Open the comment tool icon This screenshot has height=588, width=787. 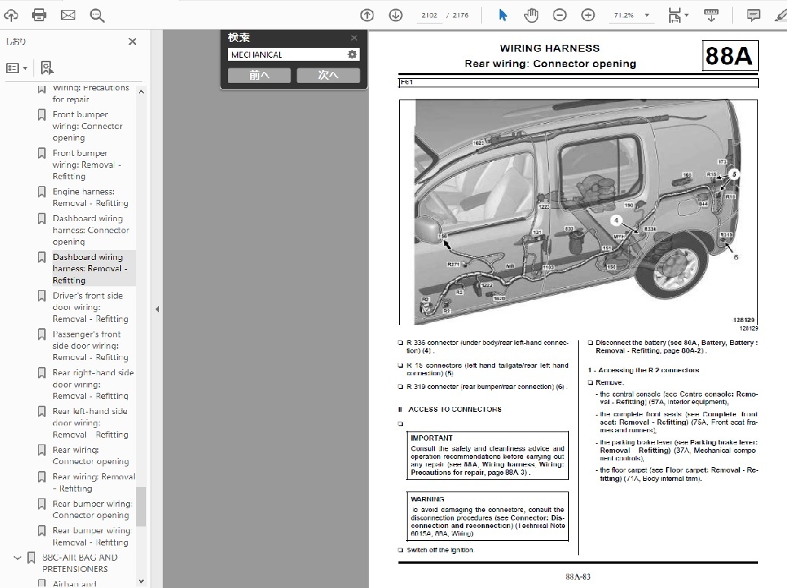pos(754,14)
